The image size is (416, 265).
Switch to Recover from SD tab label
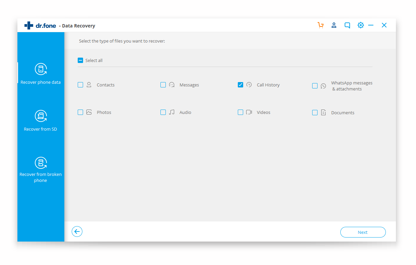pos(41,129)
